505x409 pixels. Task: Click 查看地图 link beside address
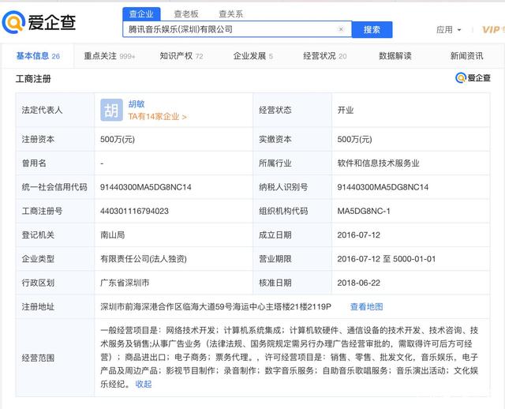366,306
